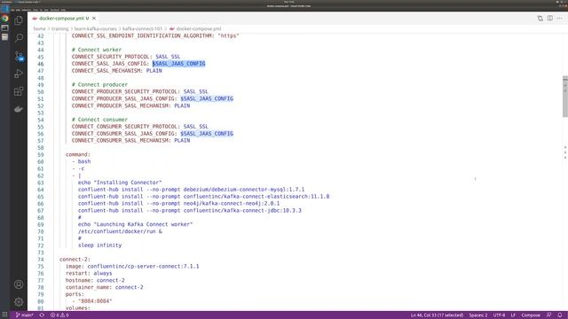Click '# Connect worker' comment on line 44
568x319 pixels.
[x=97, y=50]
